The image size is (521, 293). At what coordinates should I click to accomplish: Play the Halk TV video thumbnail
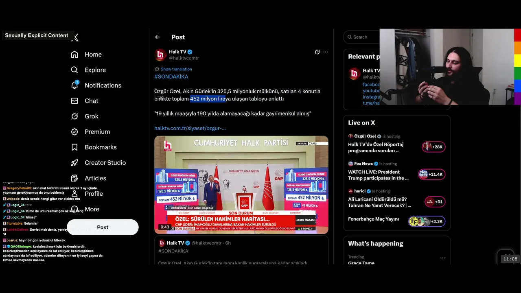241,185
